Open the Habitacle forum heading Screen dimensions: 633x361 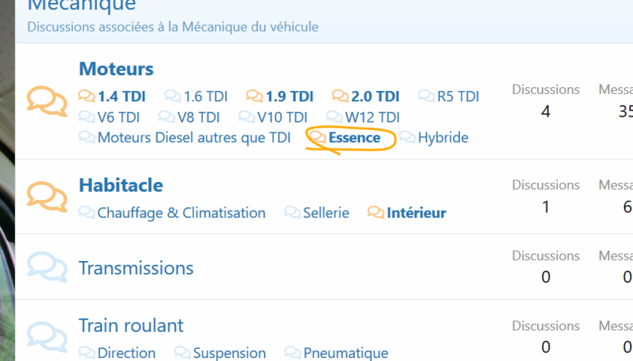[x=120, y=185]
